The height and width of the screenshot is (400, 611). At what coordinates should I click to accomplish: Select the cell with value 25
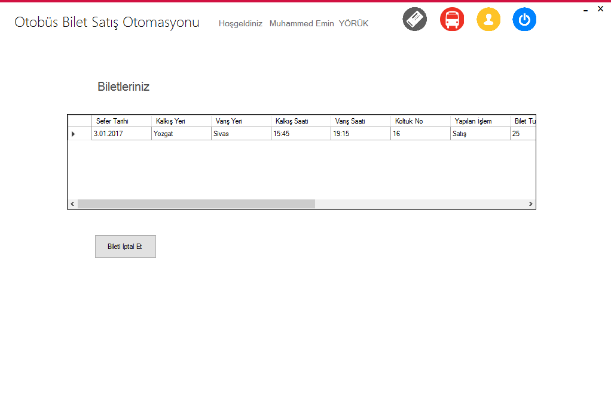(x=523, y=134)
